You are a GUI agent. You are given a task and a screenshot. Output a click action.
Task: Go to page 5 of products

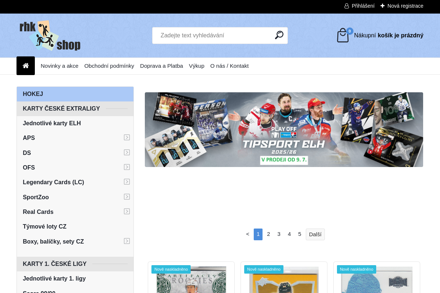tap(300, 234)
